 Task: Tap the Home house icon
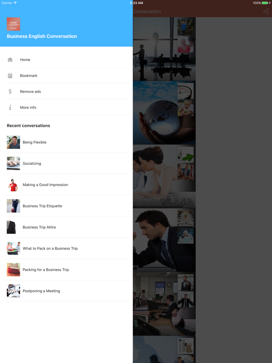click(10, 60)
